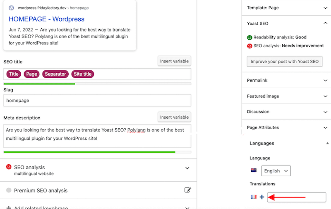This screenshot has height=209, width=331.
Task: Collapse the Yoast SEO sidebar panel
Action: point(325,23)
